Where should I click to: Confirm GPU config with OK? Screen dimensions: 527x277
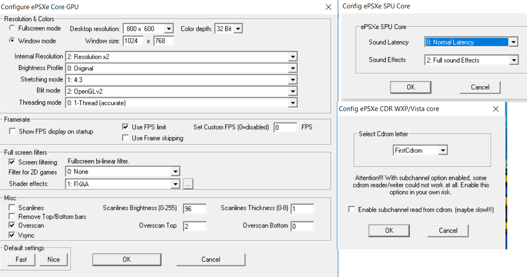(126, 259)
